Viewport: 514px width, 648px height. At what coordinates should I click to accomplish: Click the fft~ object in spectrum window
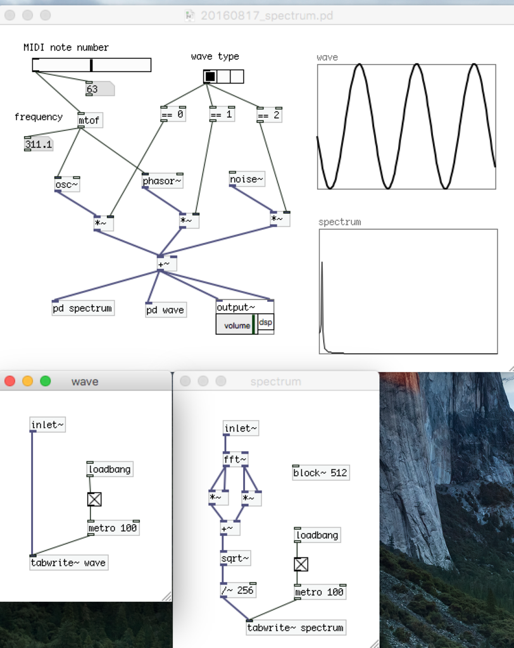(x=236, y=459)
